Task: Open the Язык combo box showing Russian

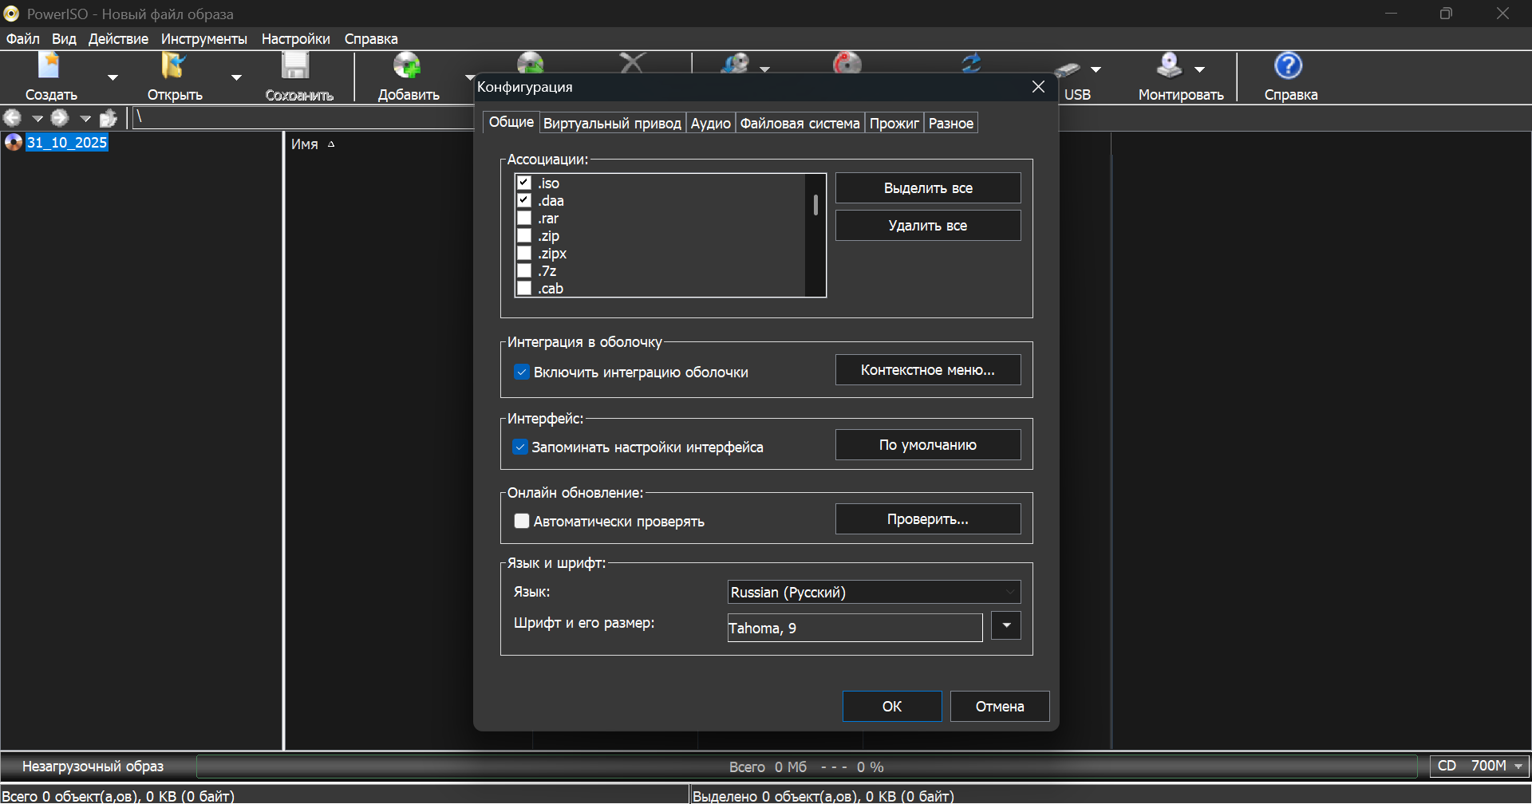Action: 874,592
